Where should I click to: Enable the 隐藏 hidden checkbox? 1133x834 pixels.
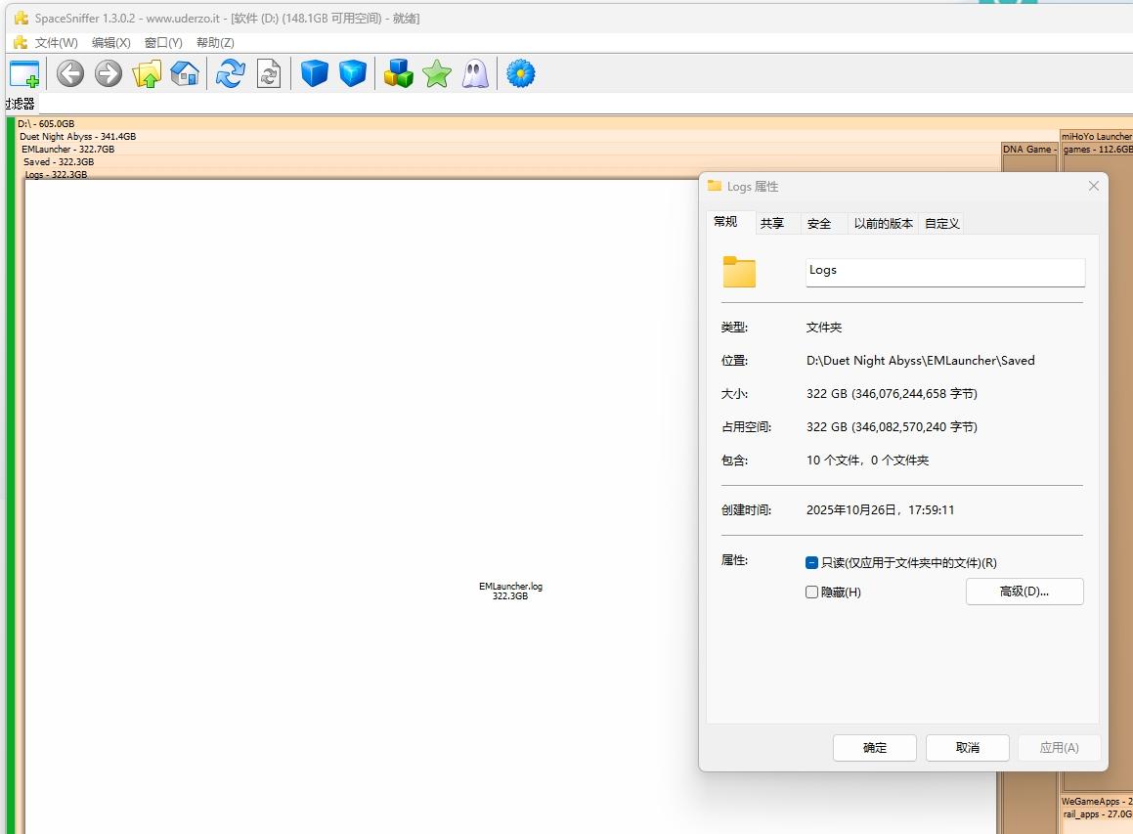pos(811,593)
